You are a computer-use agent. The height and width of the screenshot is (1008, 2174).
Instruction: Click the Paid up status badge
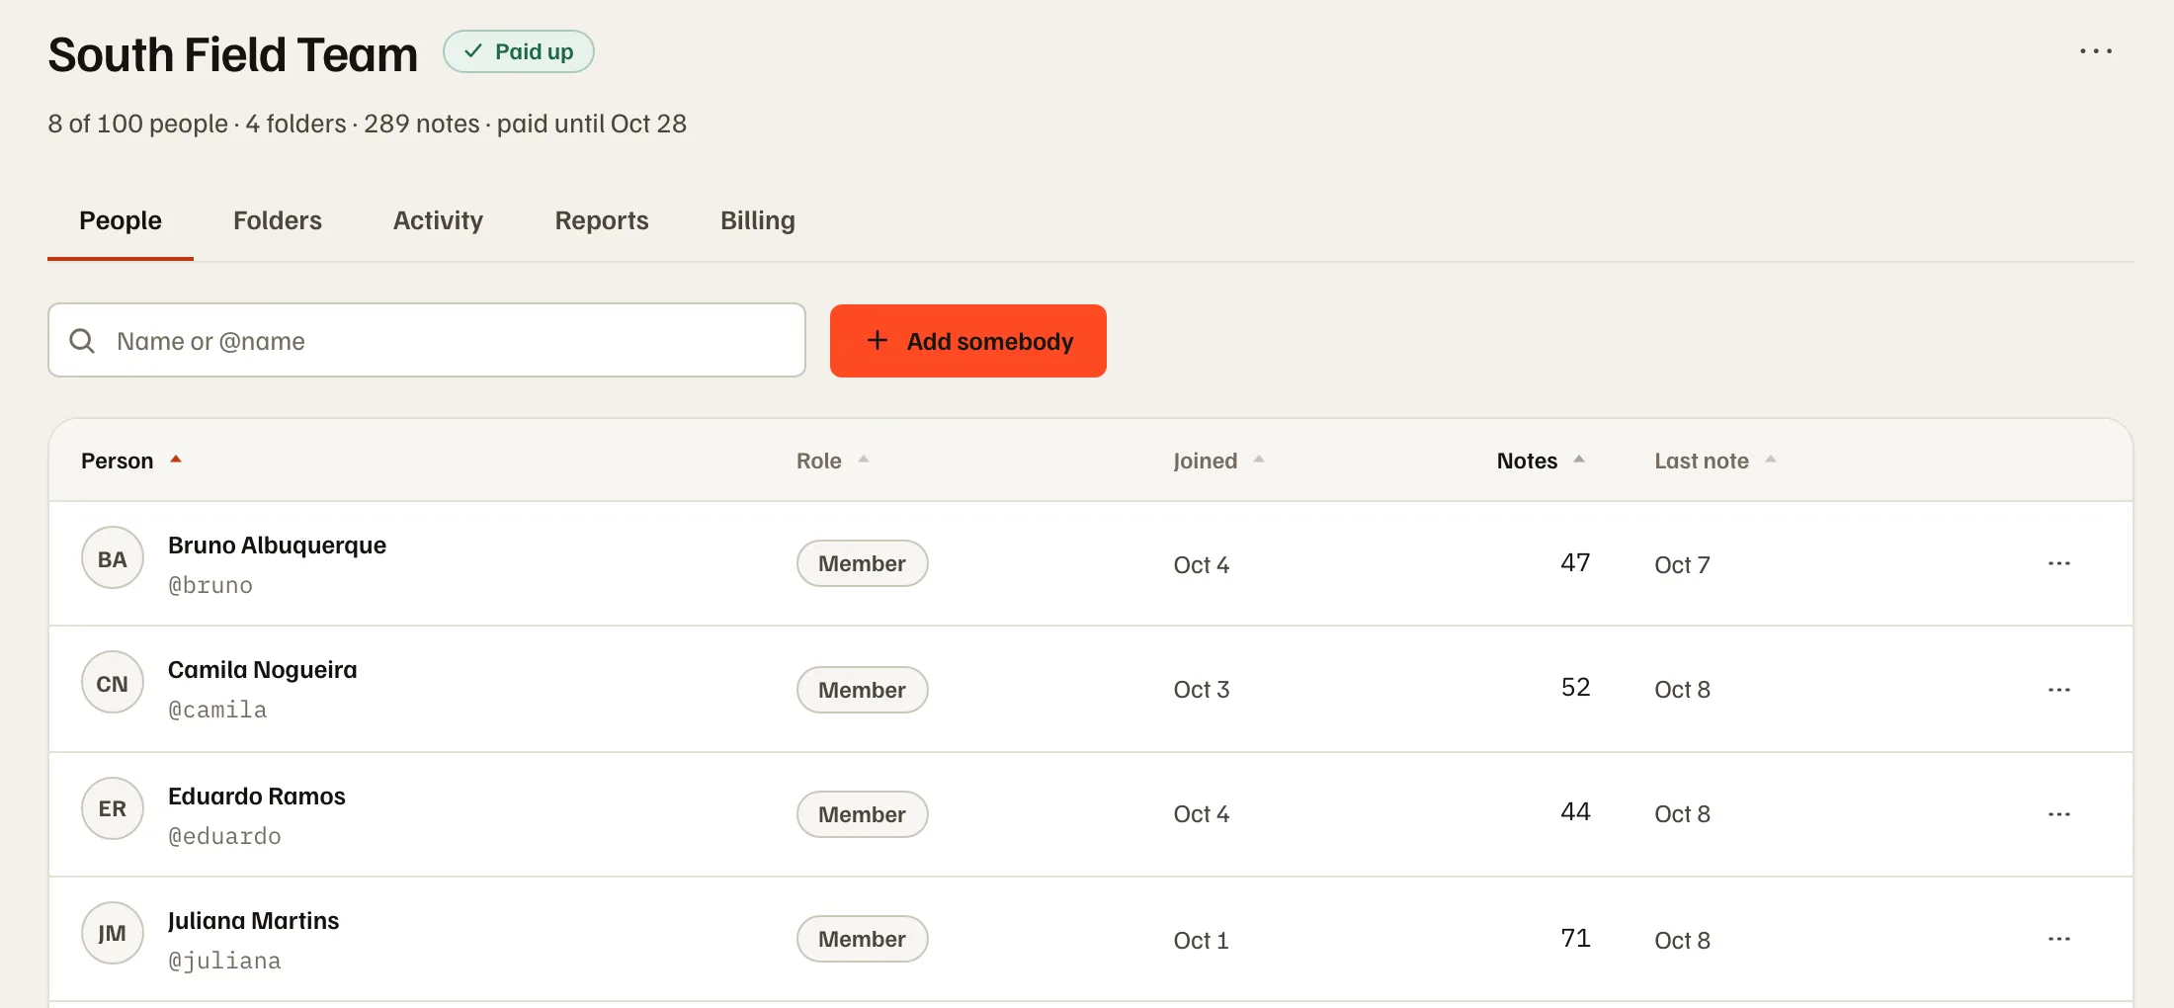coord(519,51)
